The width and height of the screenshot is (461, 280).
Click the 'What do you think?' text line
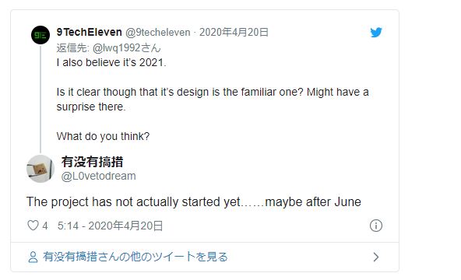click(x=103, y=136)
